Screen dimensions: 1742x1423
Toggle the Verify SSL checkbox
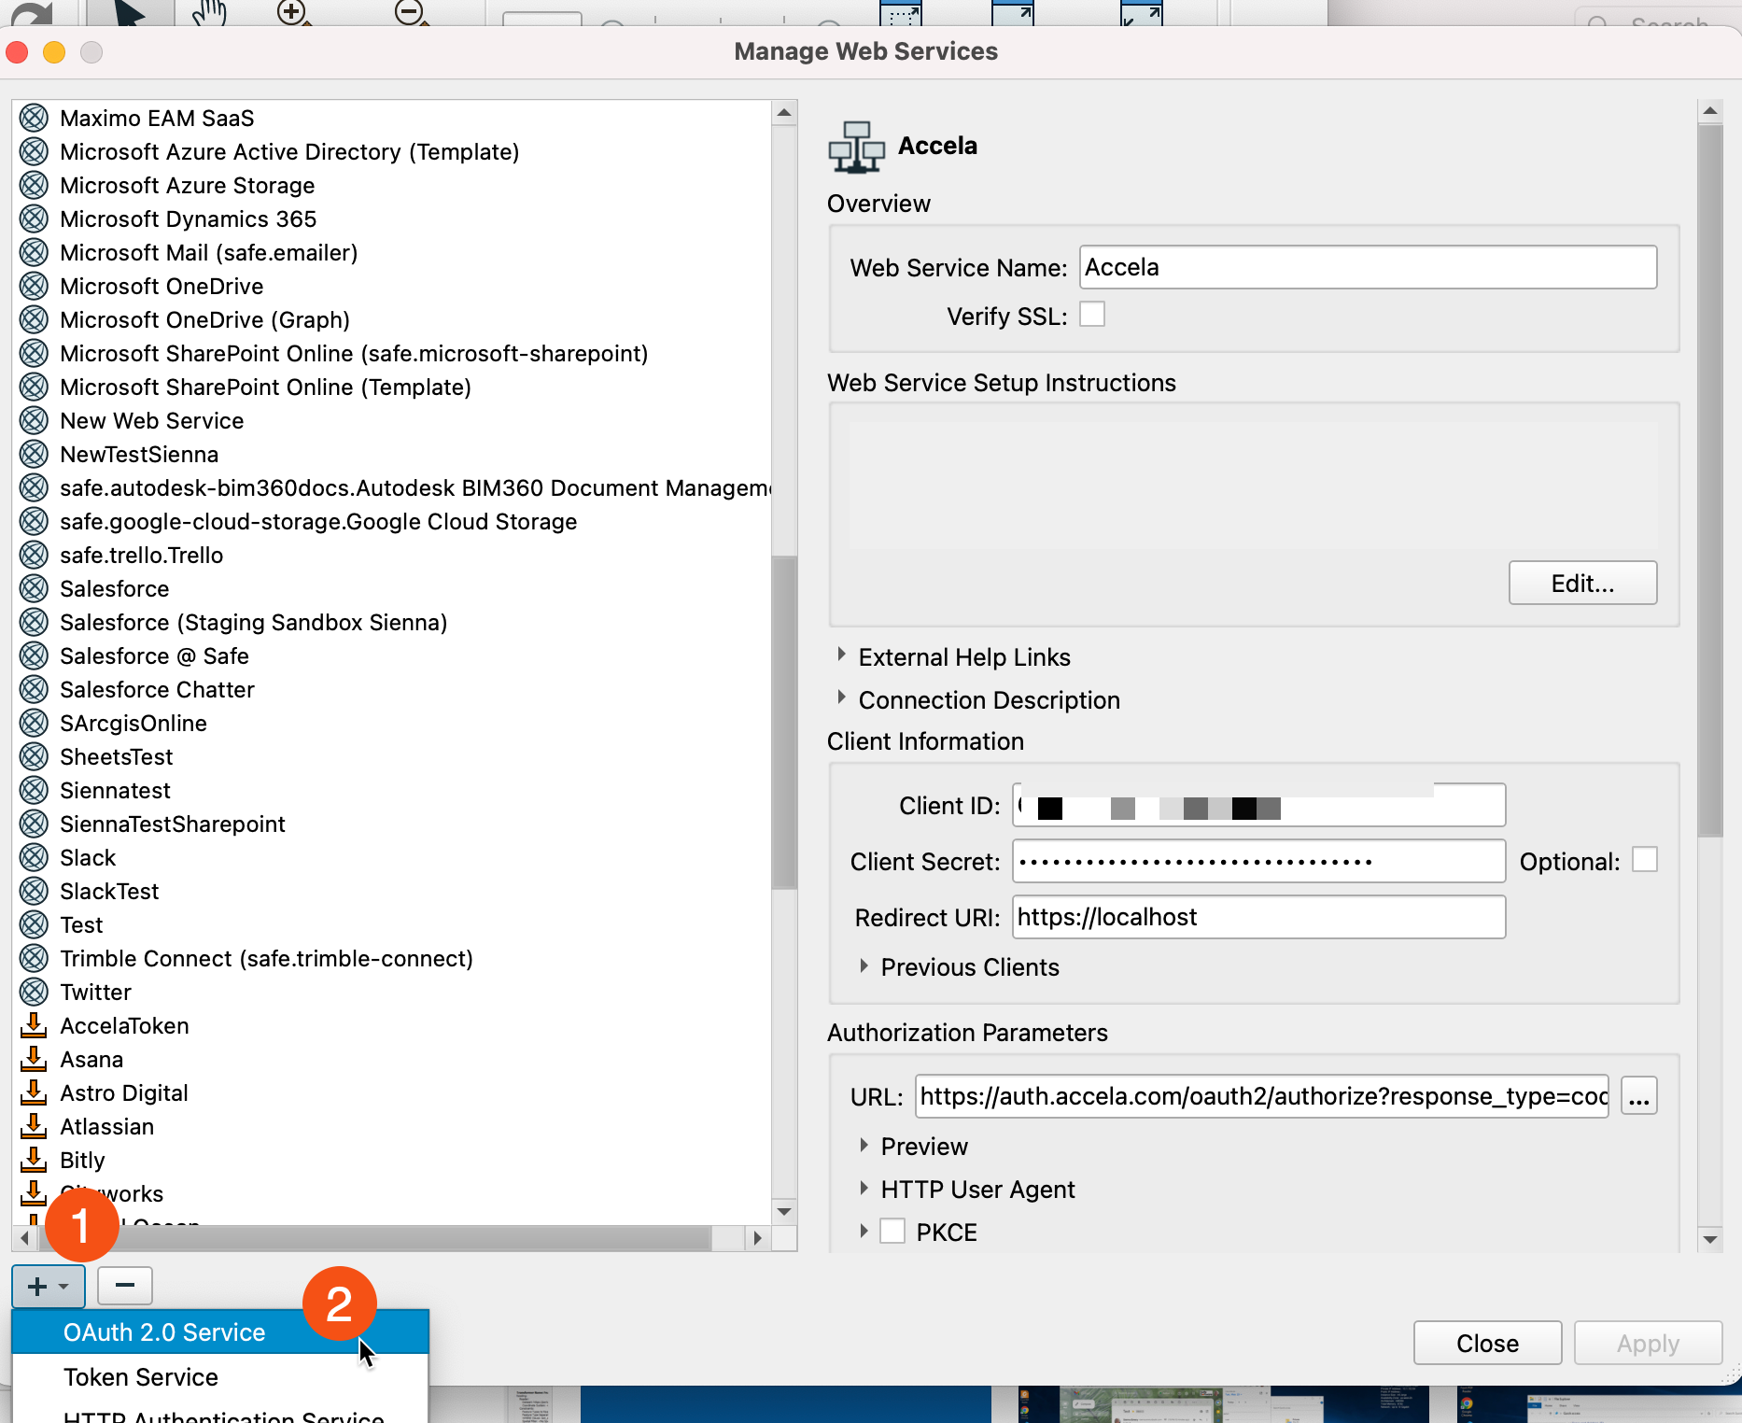click(1092, 315)
